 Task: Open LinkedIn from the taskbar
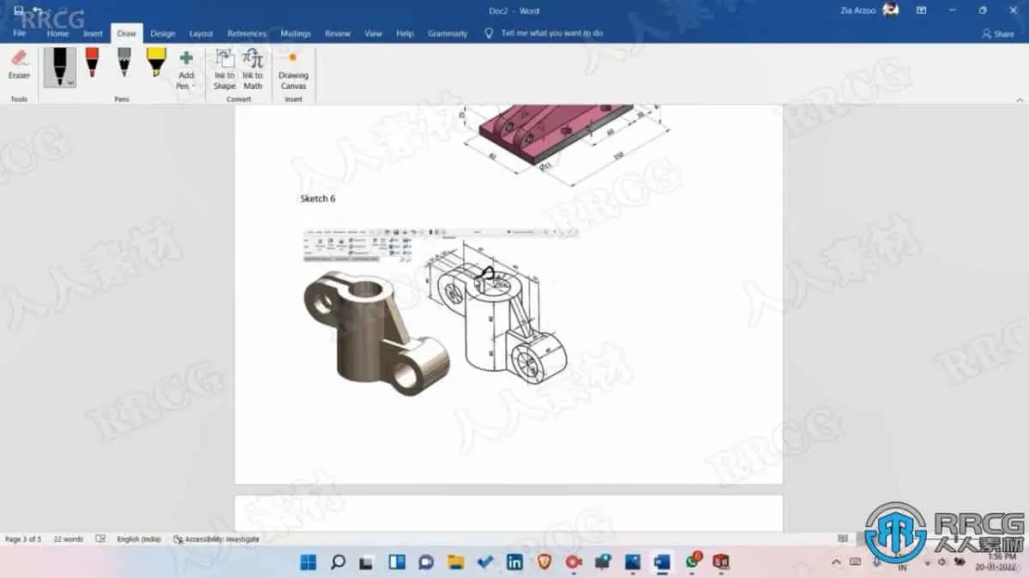tap(514, 563)
